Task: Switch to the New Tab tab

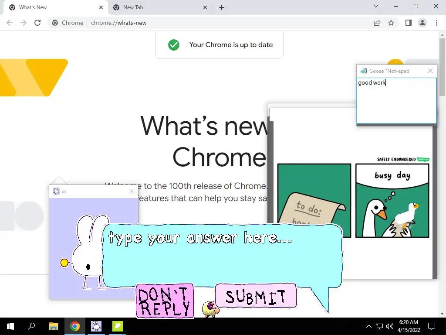Action: tap(159, 7)
